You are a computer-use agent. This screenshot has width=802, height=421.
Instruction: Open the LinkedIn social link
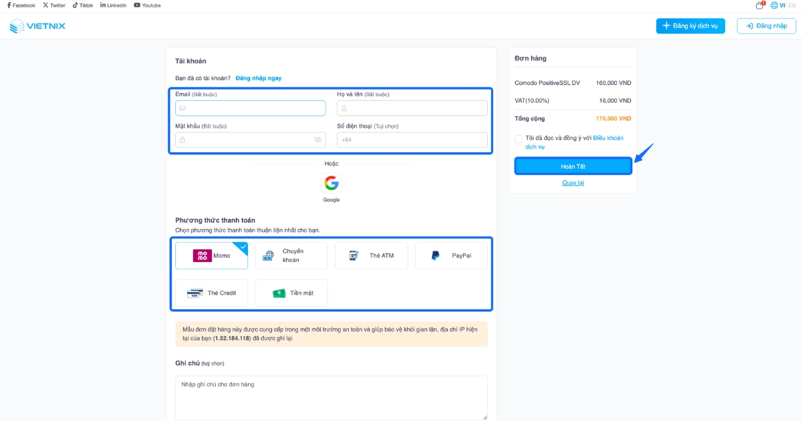tap(103, 5)
